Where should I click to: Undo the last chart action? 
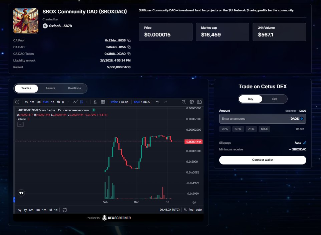[157, 102]
